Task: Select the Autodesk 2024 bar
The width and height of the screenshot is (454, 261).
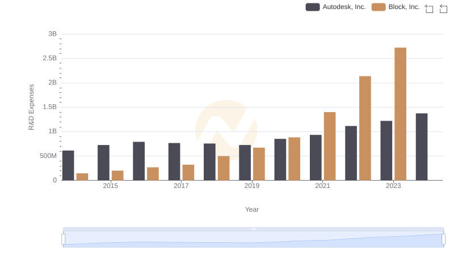Action: pyautogui.click(x=422, y=147)
